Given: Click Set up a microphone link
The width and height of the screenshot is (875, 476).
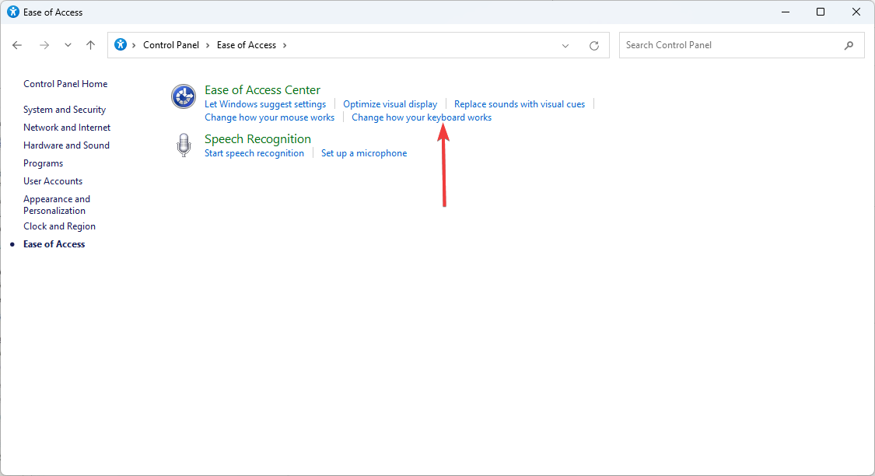Looking at the screenshot, I should click(364, 153).
